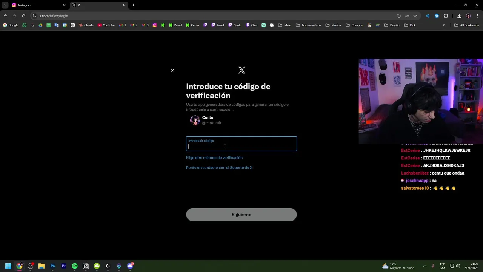Open the Google bookmark
This screenshot has height=272, width=483.
pos(11,25)
